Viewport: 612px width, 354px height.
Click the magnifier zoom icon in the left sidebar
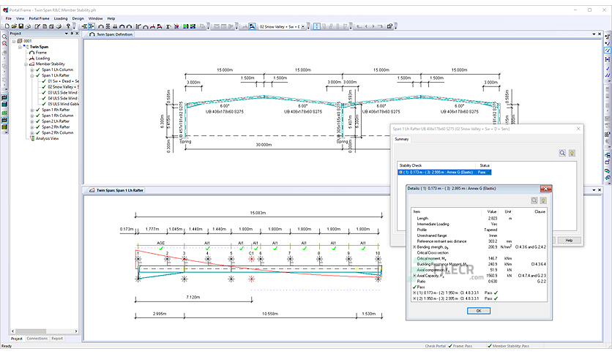click(x=4, y=37)
